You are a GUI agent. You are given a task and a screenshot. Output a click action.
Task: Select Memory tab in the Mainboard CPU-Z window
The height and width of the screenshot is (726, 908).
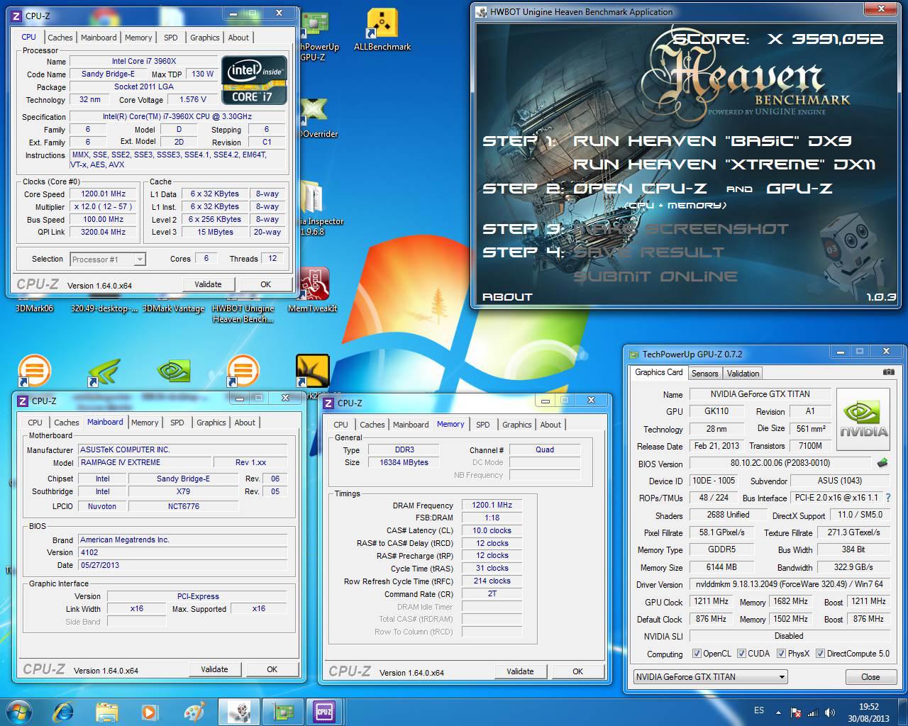click(x=145, y=423)
